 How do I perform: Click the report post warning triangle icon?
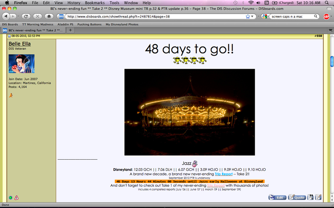17,198
